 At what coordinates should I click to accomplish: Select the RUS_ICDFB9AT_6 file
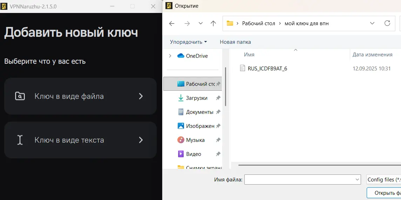(x=267, y=69)
